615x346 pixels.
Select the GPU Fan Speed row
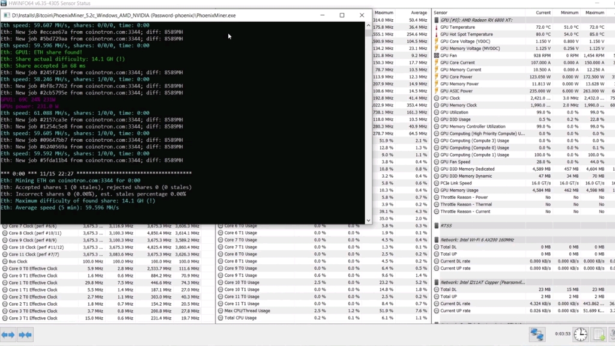pyautogui.click(x=524, y=162)
